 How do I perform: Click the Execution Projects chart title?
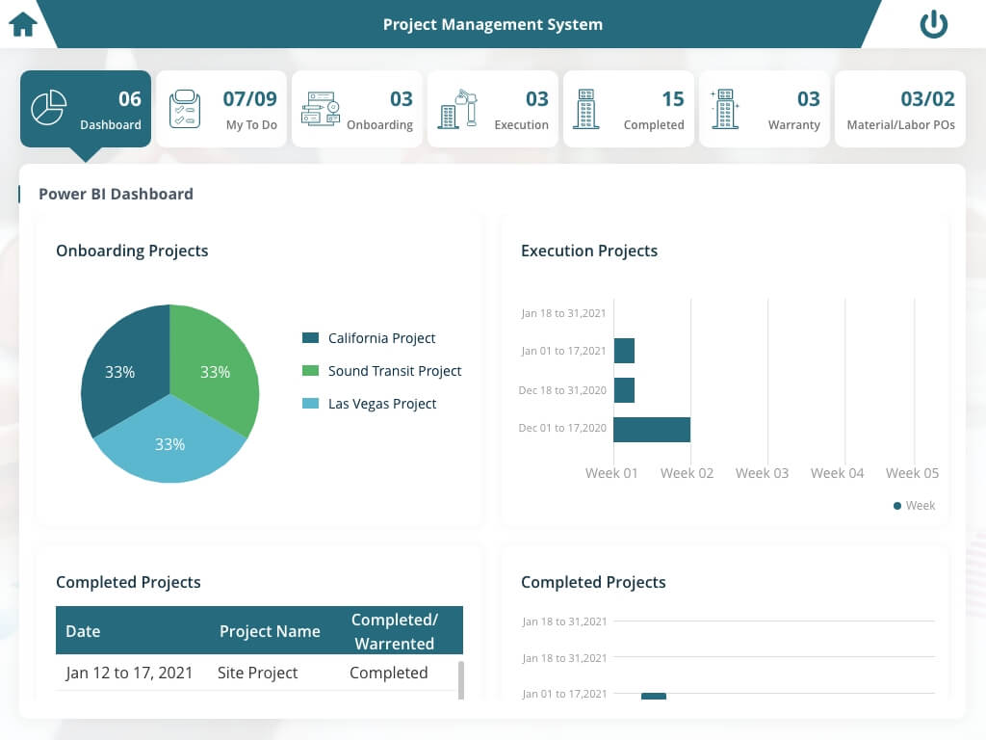click(589, 251)
